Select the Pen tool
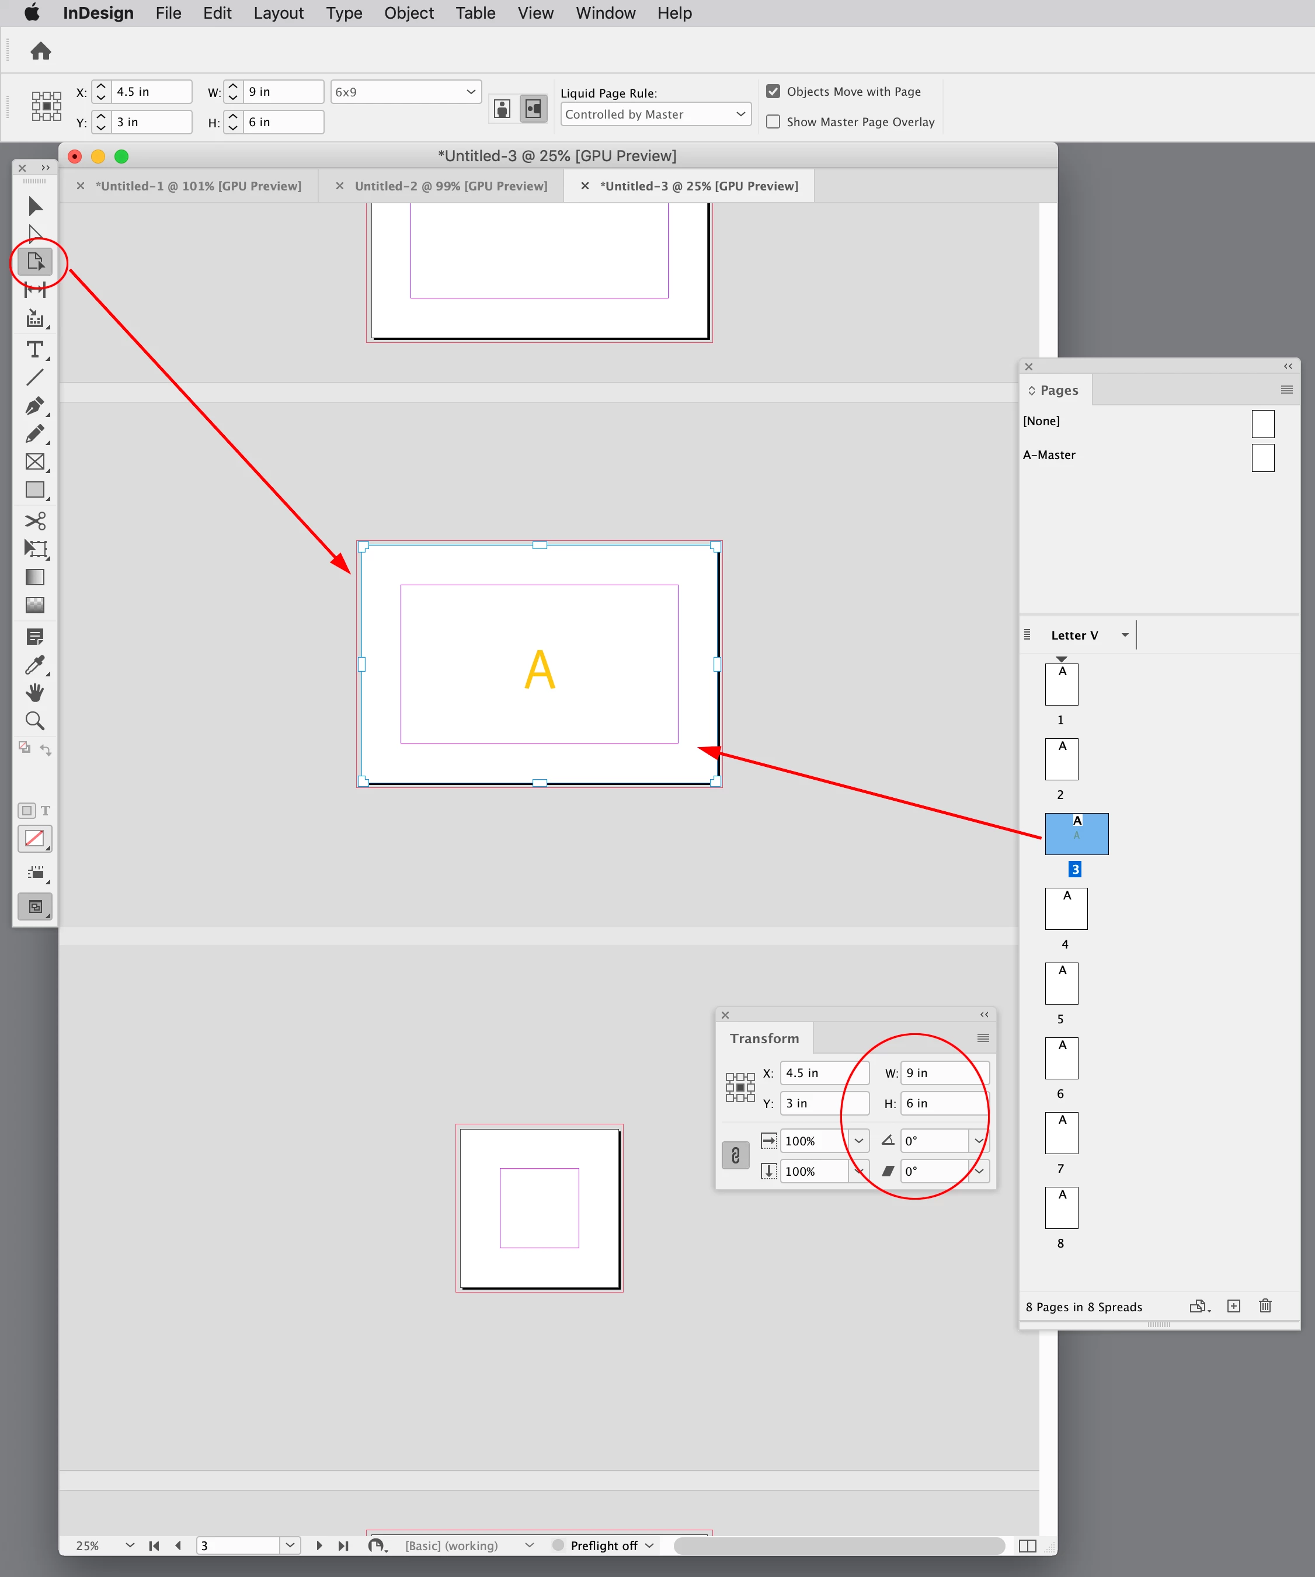Viewport: 1315px width, 1577px height. click(x=34, y=407)
